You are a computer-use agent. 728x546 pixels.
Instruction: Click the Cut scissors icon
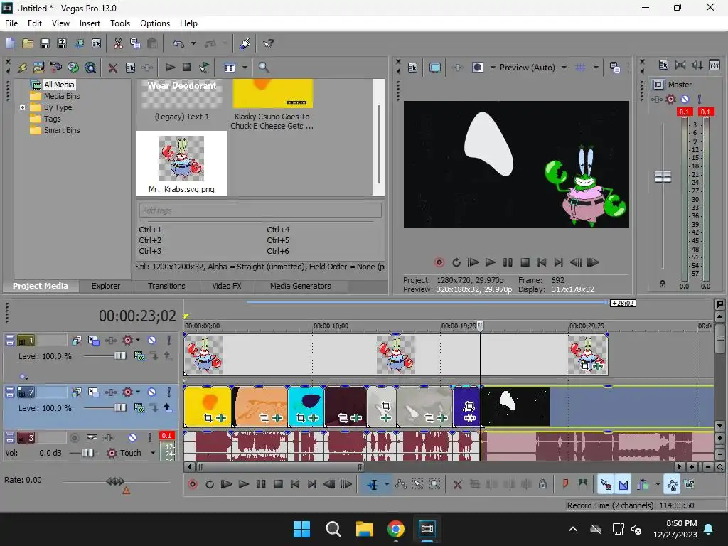pyautogui.click(x=118, y=43)
